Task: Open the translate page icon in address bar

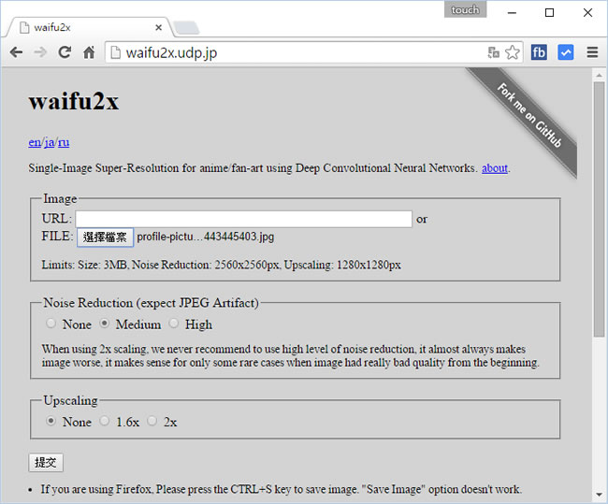Action: (x=493, y=52)
